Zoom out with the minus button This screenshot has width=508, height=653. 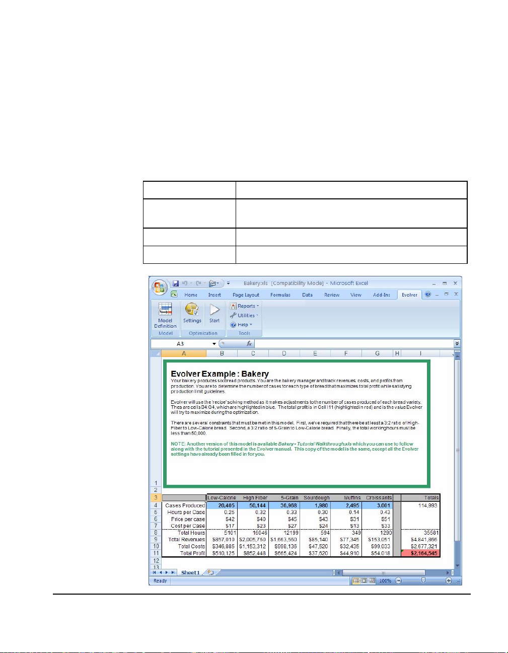398,581
